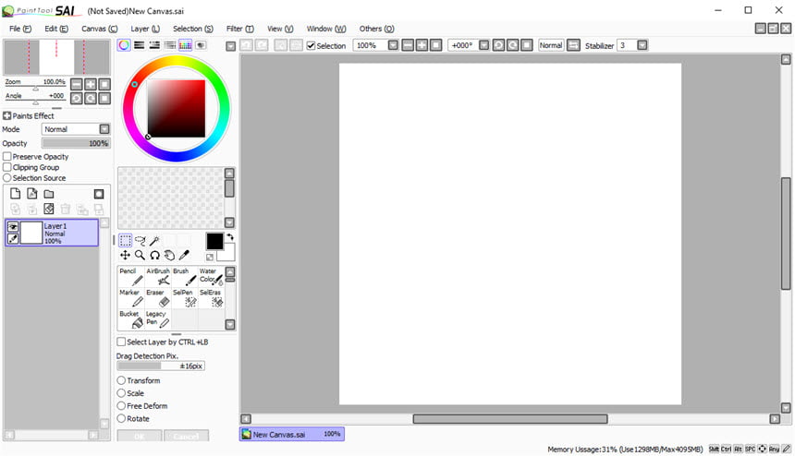Select the Layer1 row in layers list
The width and height of the screenshot is (795, 456).
[x=52, y=233]
